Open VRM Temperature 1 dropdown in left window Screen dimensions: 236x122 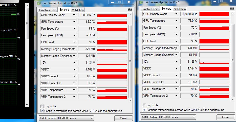(74, 90)
